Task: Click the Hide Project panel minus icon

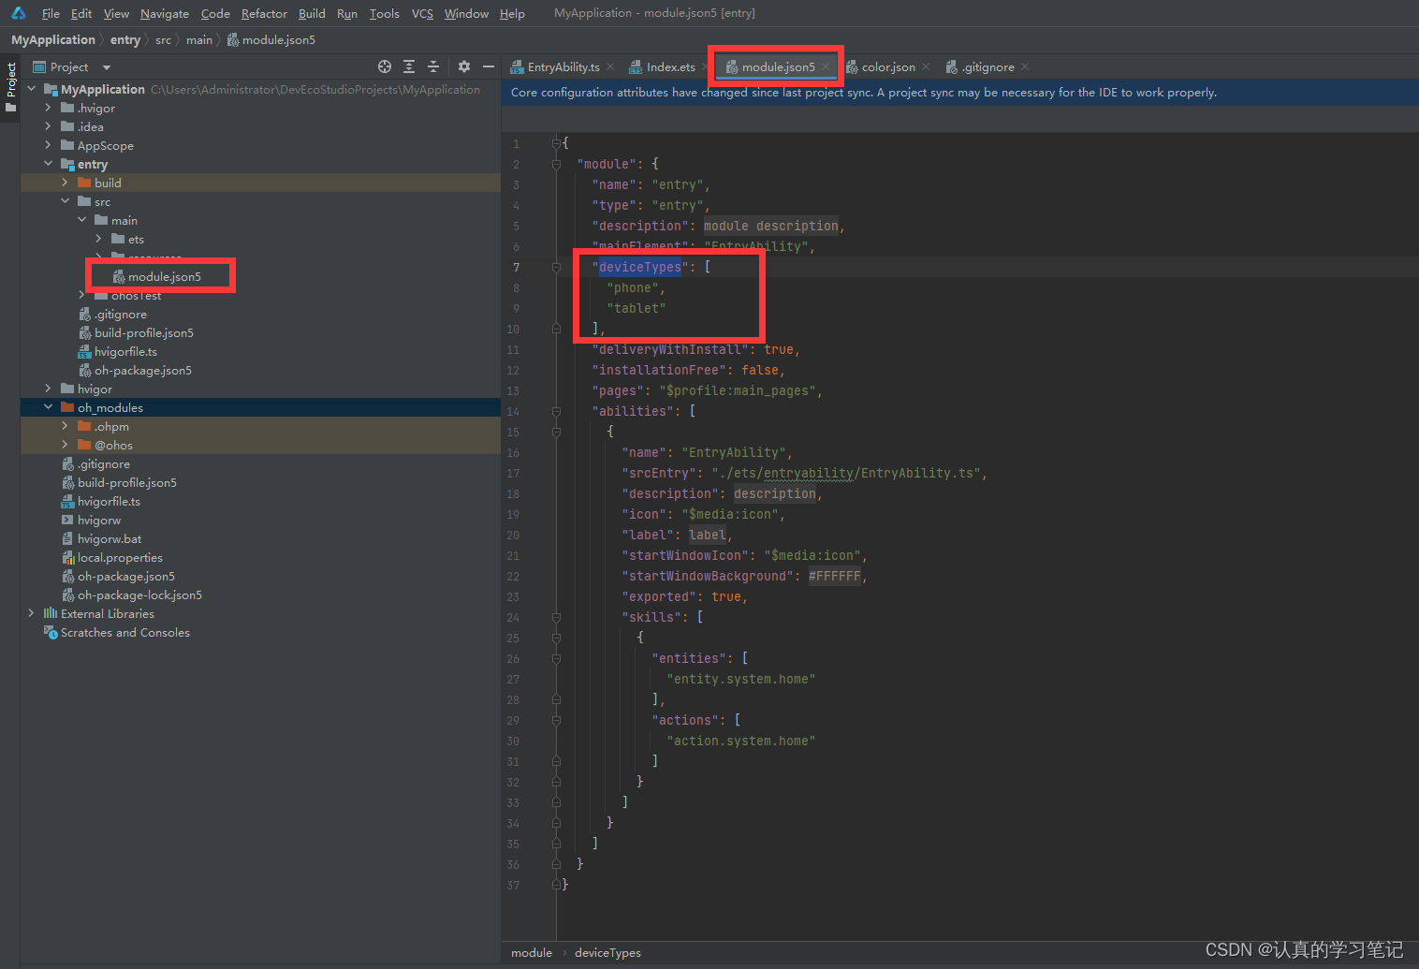Action: 488,66
